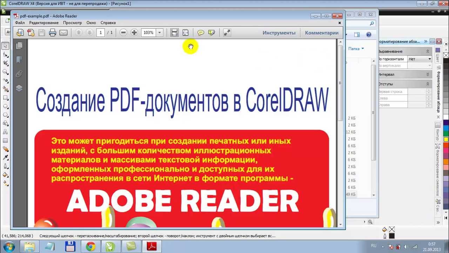The width and height of the screenshot is (449, 253).
Task: Go to next page arrow
Action: (89, 33)
